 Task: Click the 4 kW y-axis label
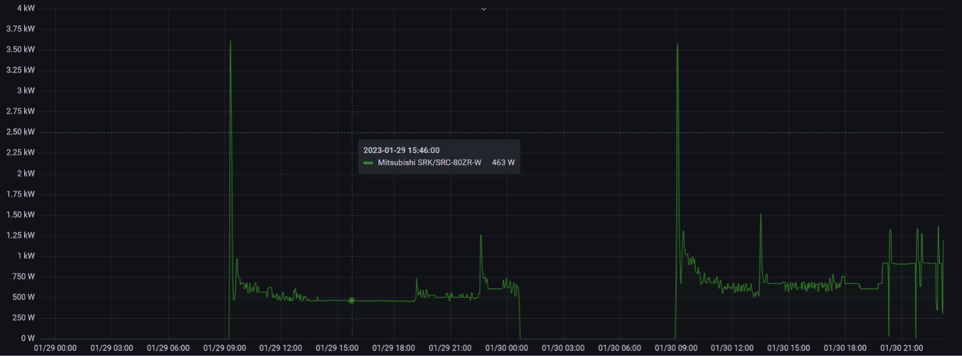point(26,8)
